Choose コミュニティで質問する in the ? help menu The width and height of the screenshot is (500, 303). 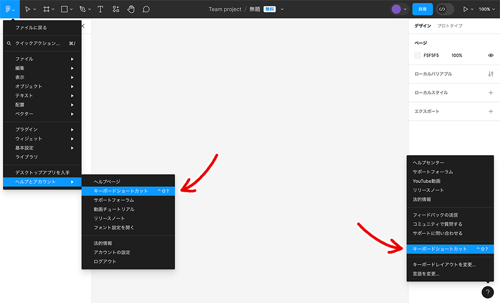[x=450, y=224]
